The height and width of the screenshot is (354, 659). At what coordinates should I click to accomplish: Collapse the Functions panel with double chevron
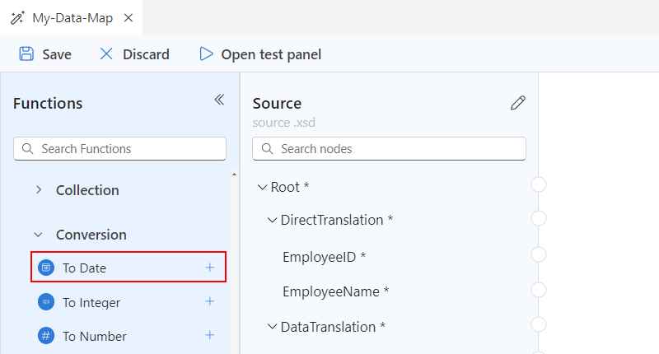point(219,100)
